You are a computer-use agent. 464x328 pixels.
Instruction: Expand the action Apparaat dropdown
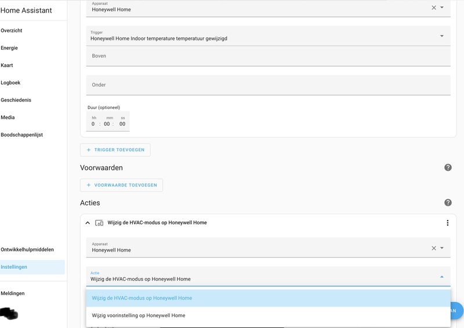(442, 248)
